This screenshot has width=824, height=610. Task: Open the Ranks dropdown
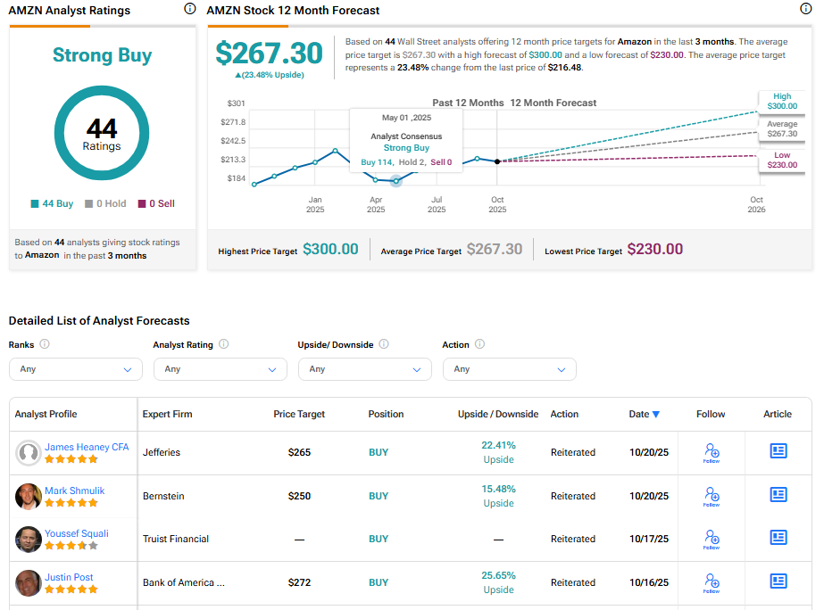point(75,369)
